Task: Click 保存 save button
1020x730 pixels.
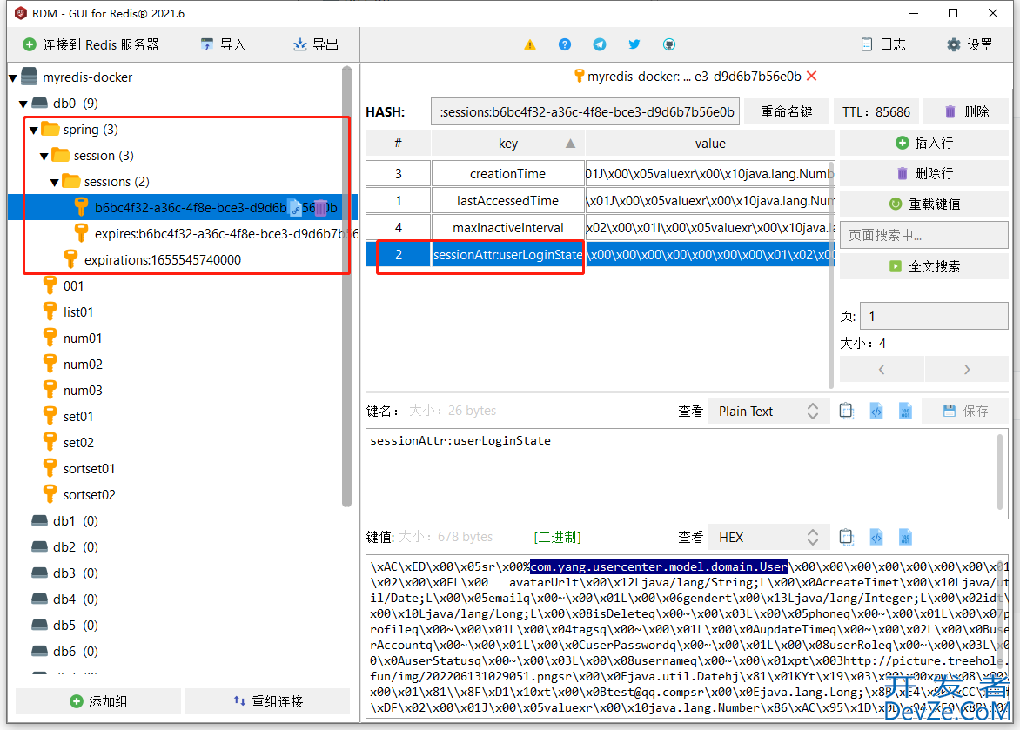Action: tap(965, 411)
